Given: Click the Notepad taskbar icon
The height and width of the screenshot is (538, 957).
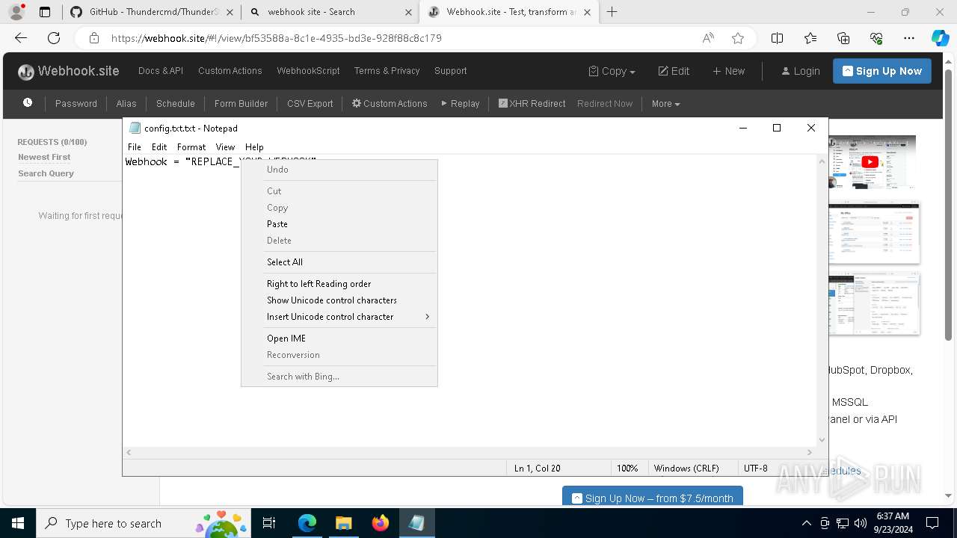Looking at the screenshot, I should tap(416, 523).
